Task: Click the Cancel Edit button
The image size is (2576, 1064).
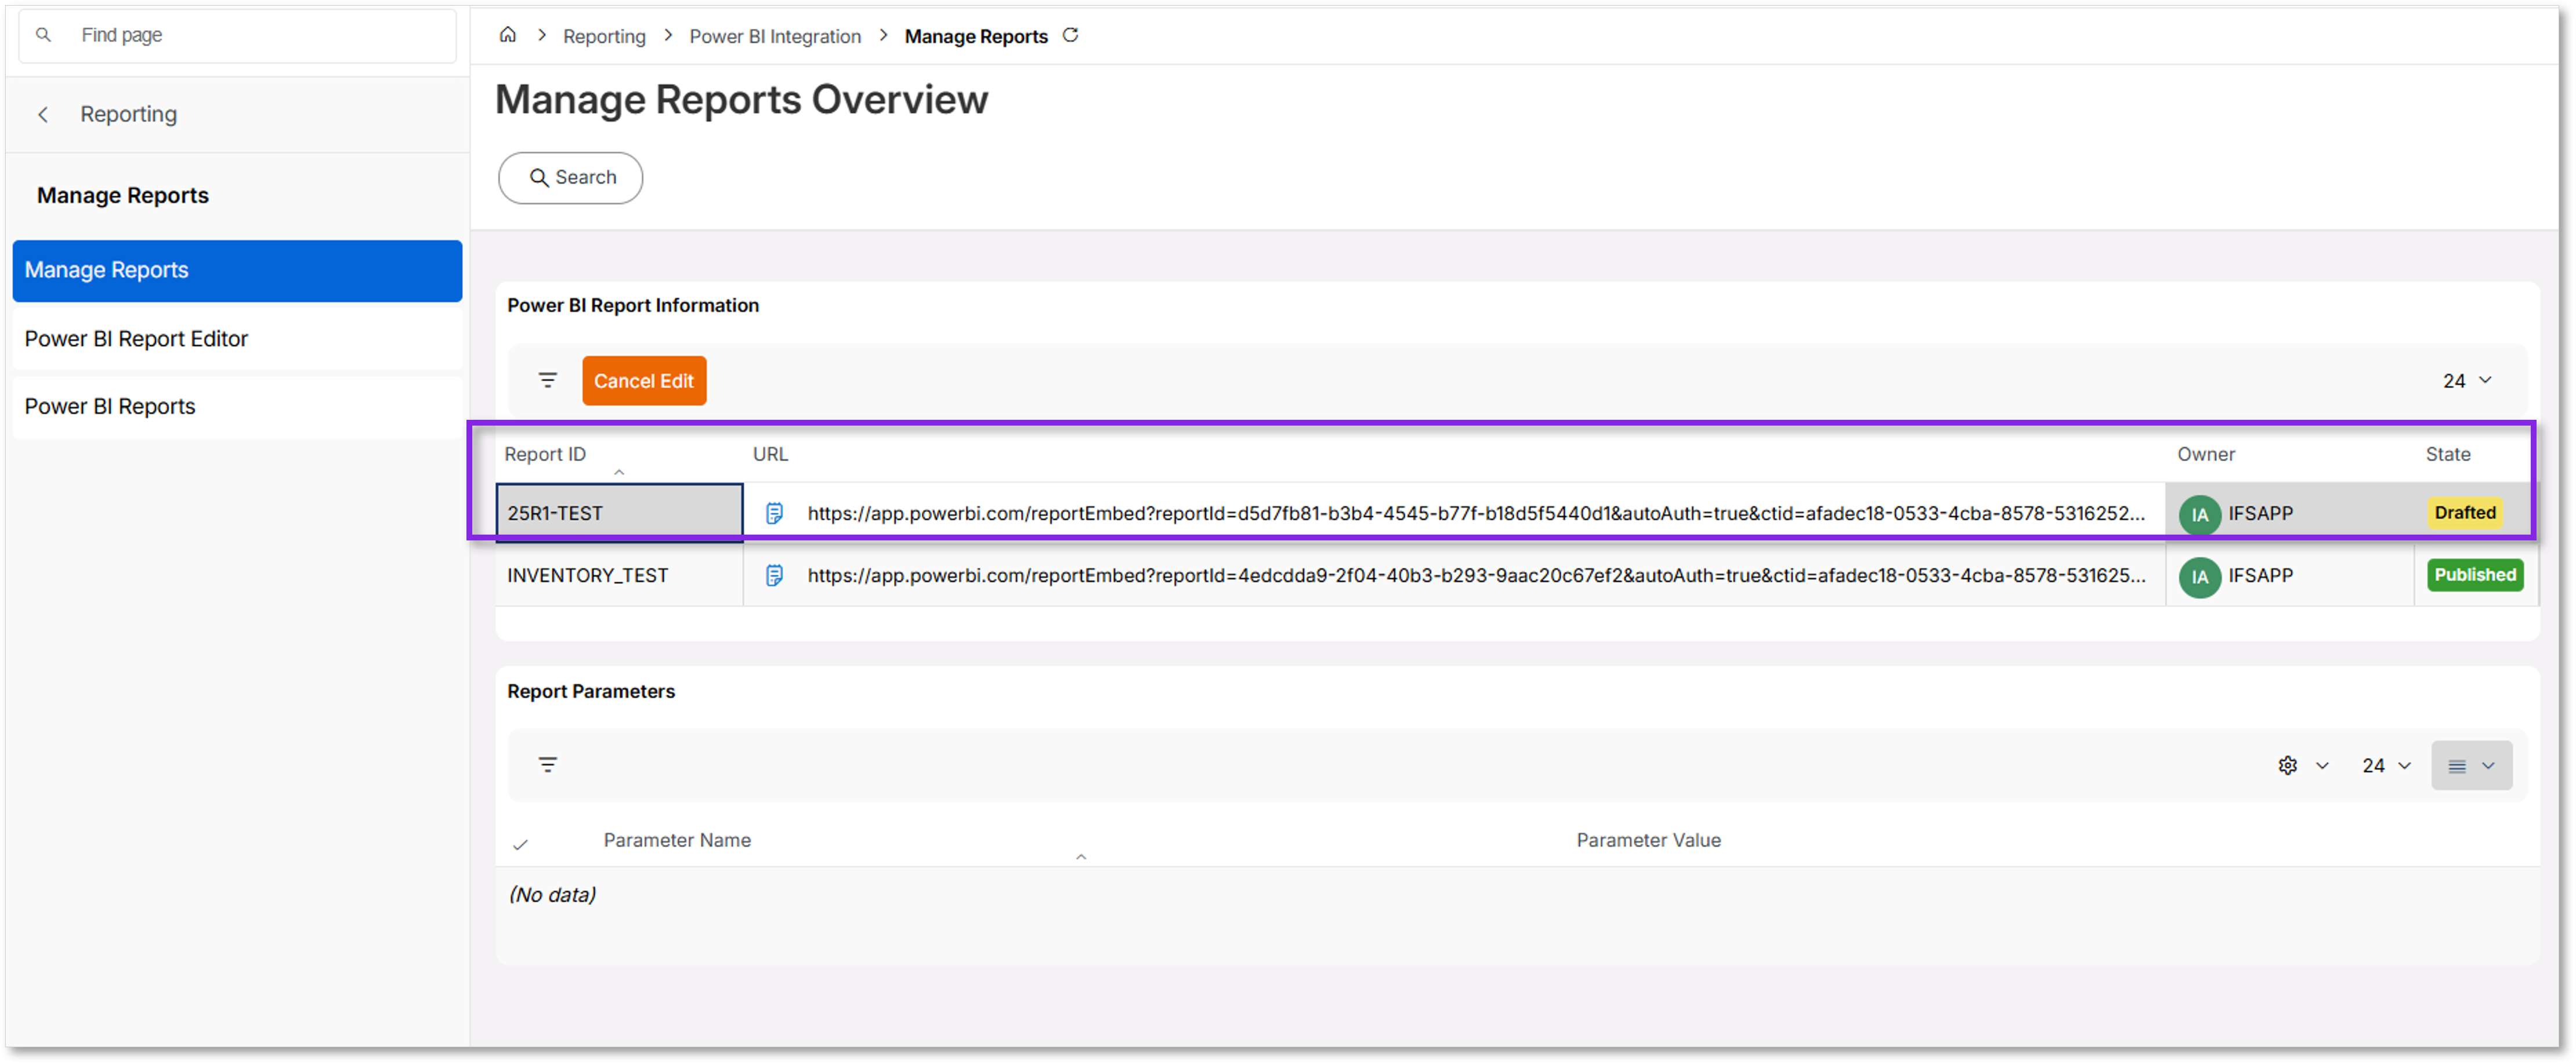Action: coord(644,380)
